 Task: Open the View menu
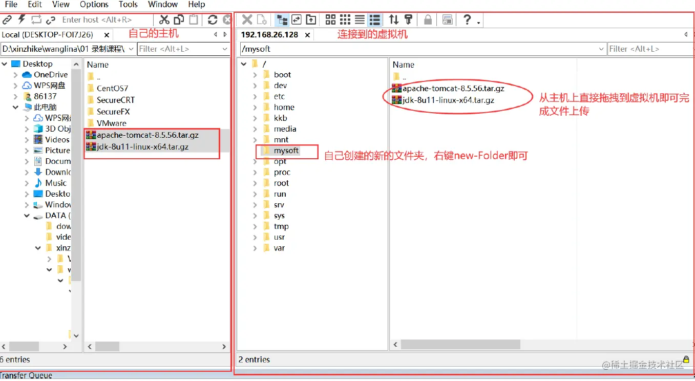tap(61, 4)
